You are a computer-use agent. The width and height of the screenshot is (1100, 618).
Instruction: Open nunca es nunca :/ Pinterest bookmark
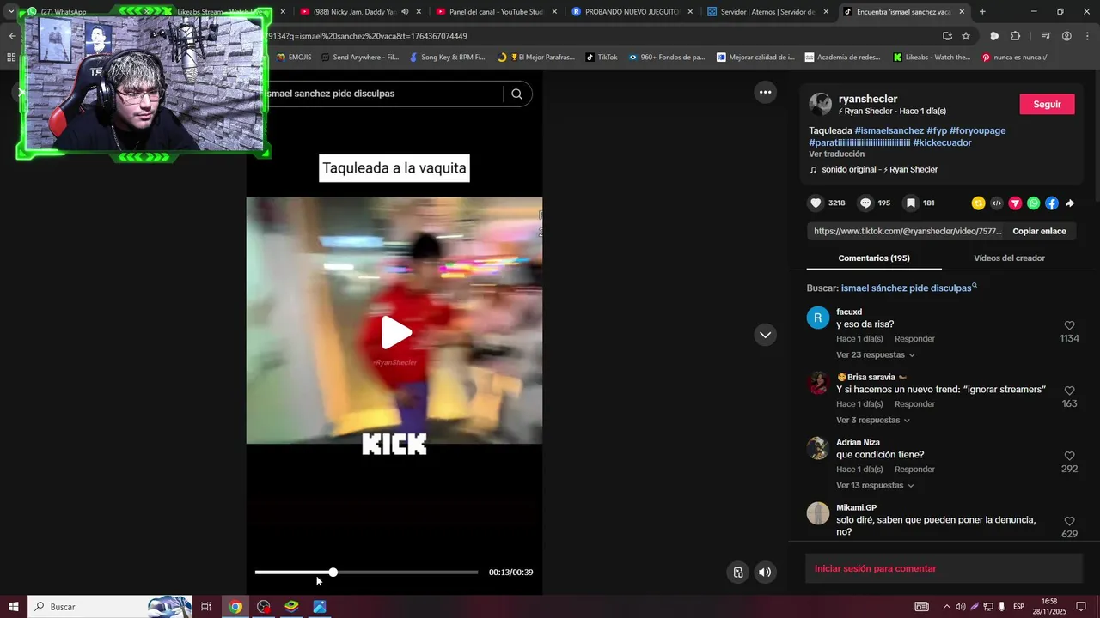[1014, 58]
